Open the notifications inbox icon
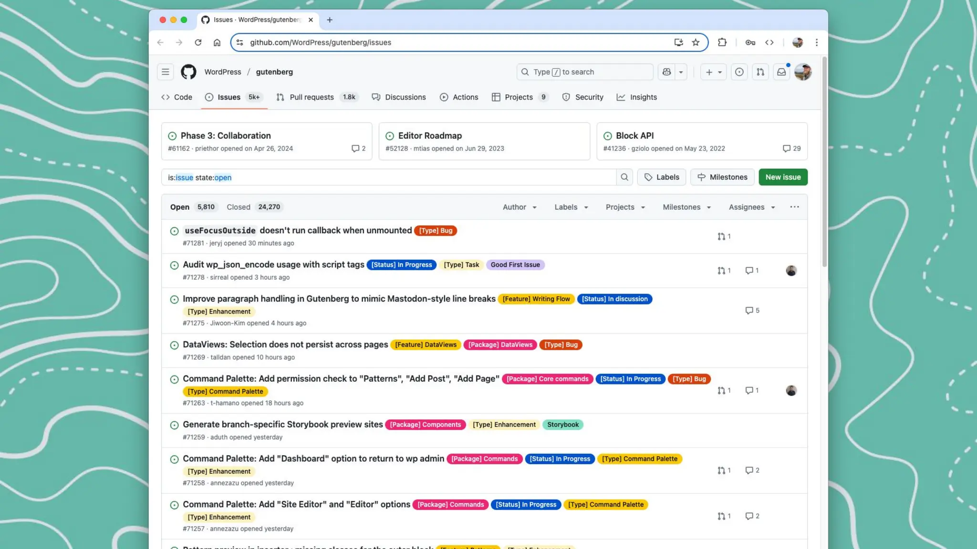The width and height of the screenshot is (977, 549). click(781, 72)
